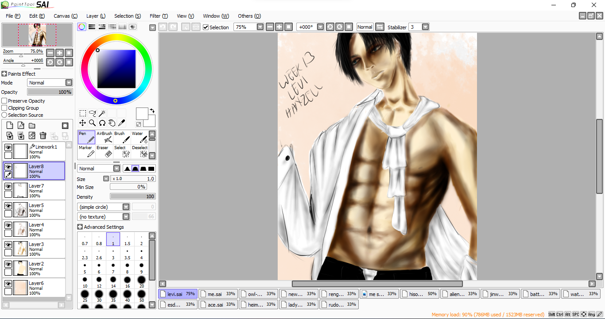
Task: Pick the Water tool
Action: tap(140, 138)
